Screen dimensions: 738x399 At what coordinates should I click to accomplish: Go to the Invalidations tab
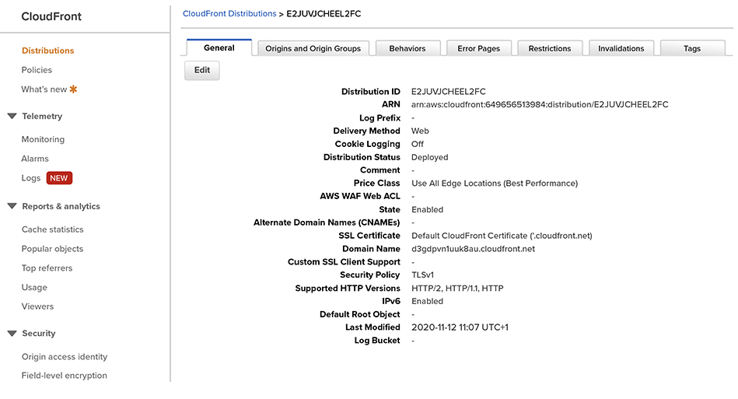(x=621, y=48)
